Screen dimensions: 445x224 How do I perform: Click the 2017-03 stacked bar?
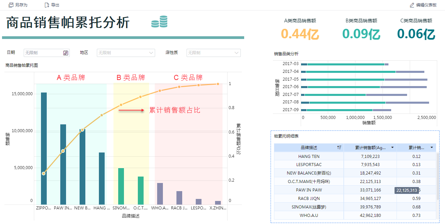(x=345, y=64)
